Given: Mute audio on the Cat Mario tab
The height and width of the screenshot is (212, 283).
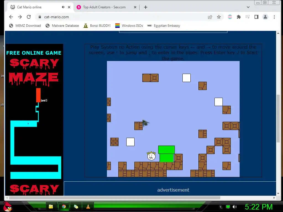Looking at the screenshot, I should pos(63,7).
